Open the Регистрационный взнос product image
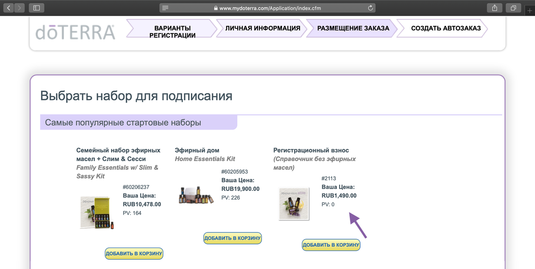Image resolution: width=535 pixels, height=269 pixels. [x=294, y=204]
